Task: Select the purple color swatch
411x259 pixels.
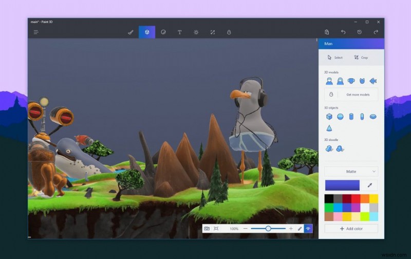Action: click(x=356, y=208)
